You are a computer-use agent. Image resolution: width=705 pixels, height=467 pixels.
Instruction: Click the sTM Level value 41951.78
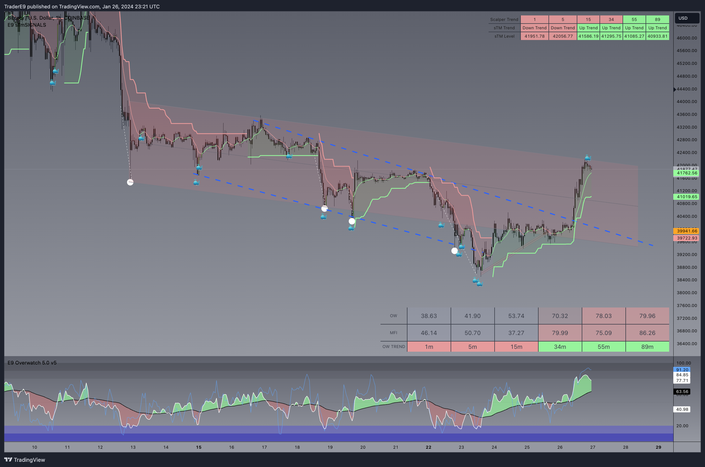(x=534, y=36)
